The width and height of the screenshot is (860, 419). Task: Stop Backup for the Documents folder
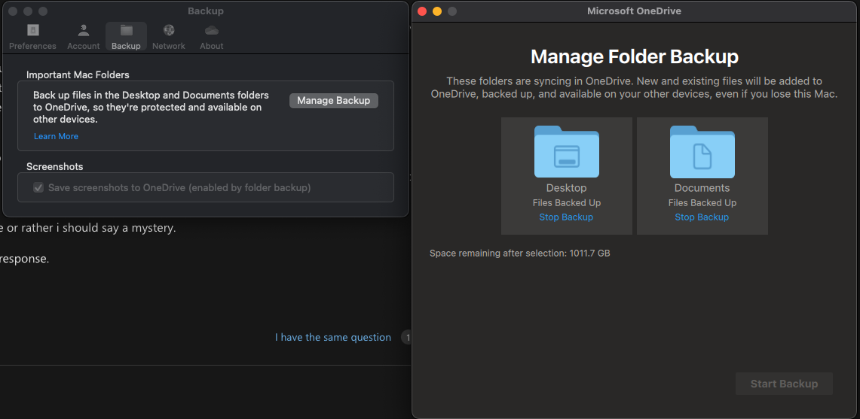click(x=702, y=217)
